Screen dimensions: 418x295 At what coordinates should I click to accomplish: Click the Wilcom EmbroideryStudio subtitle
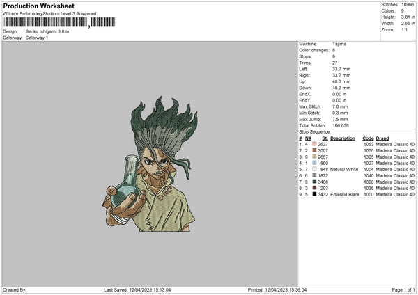point(49,14)
